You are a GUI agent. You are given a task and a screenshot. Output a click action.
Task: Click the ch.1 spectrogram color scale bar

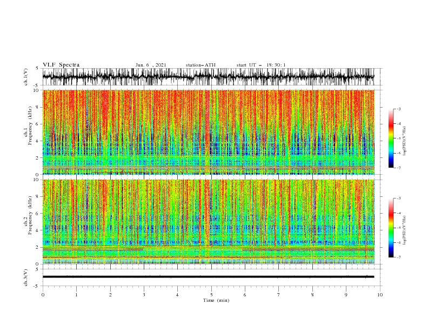click(x=391, y=138)
